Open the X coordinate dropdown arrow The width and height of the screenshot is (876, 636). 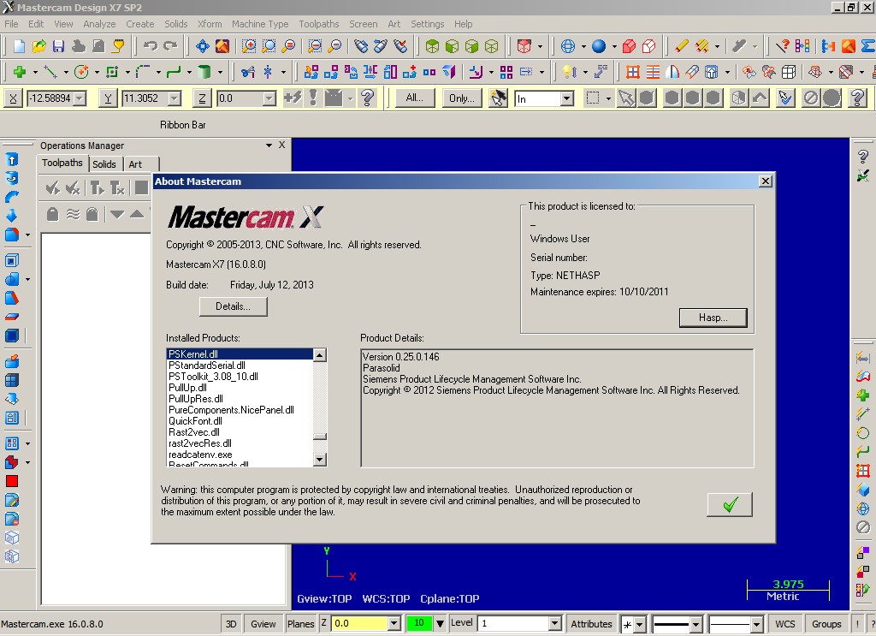click(80, 99)
